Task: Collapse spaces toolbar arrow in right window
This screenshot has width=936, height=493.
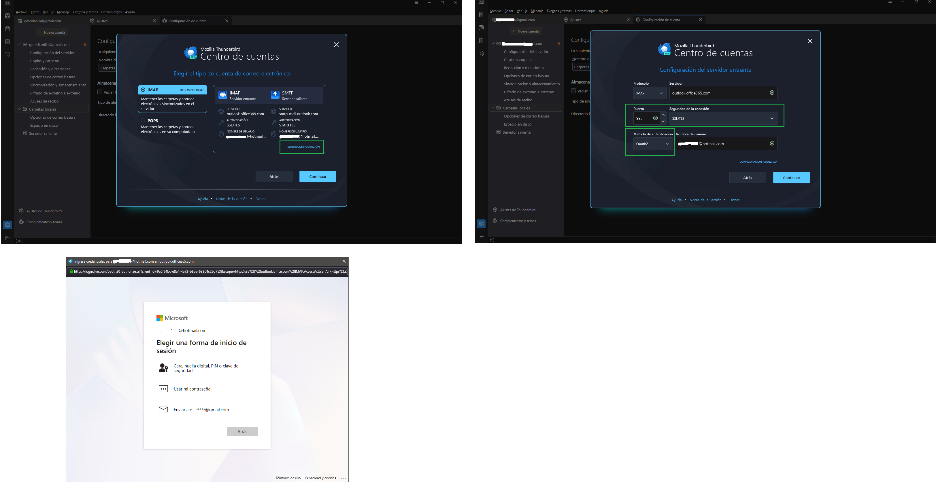Action: [x=481, y=236]
